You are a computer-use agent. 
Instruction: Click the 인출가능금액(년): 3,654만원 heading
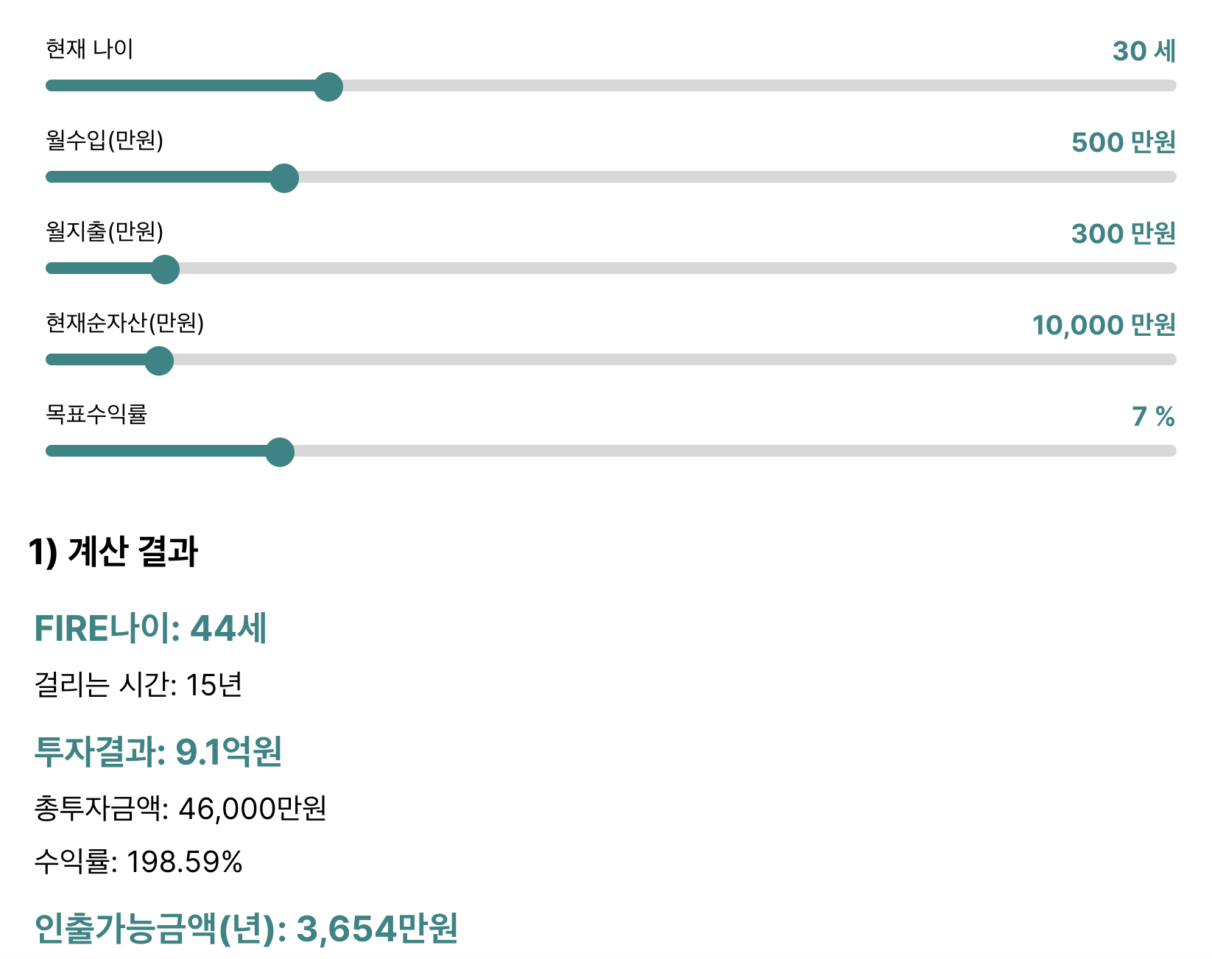[247, 930]
